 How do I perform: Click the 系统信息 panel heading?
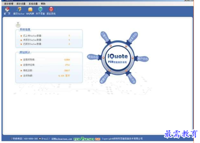point(25,30)
